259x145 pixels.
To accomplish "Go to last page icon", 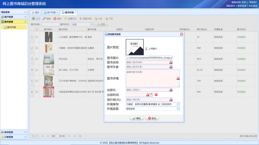I will click(x=74, y=136).
